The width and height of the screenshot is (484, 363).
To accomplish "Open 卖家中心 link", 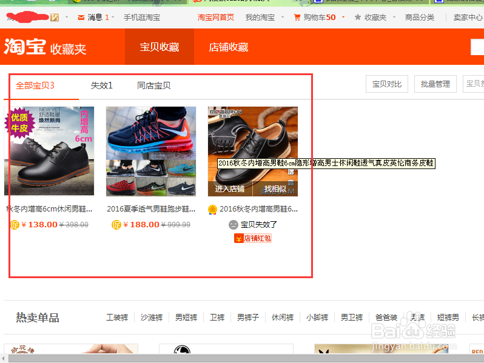I will pyautogui.click(x=468, y=18).
